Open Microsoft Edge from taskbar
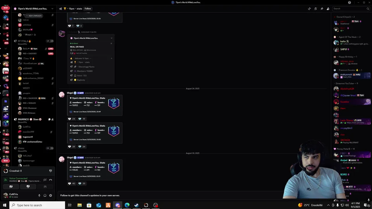 [x=127, y=205]
